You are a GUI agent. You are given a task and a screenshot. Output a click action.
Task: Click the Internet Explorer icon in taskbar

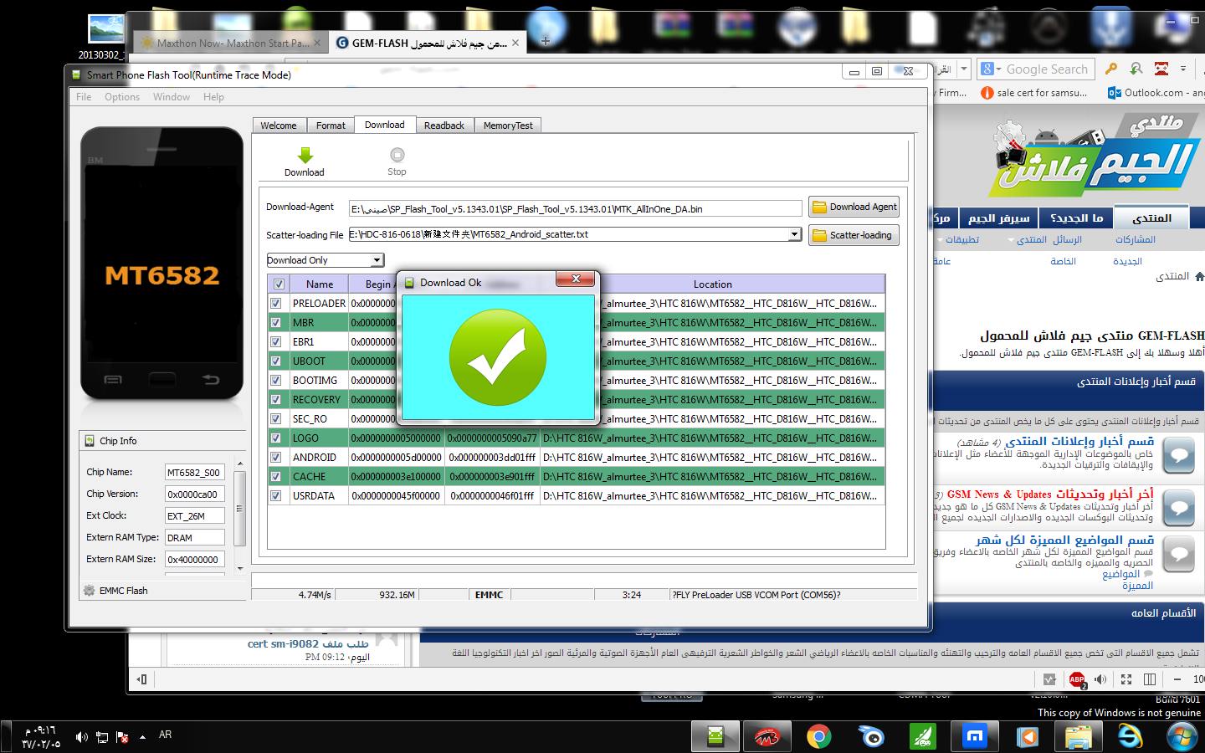[1130, 736]
